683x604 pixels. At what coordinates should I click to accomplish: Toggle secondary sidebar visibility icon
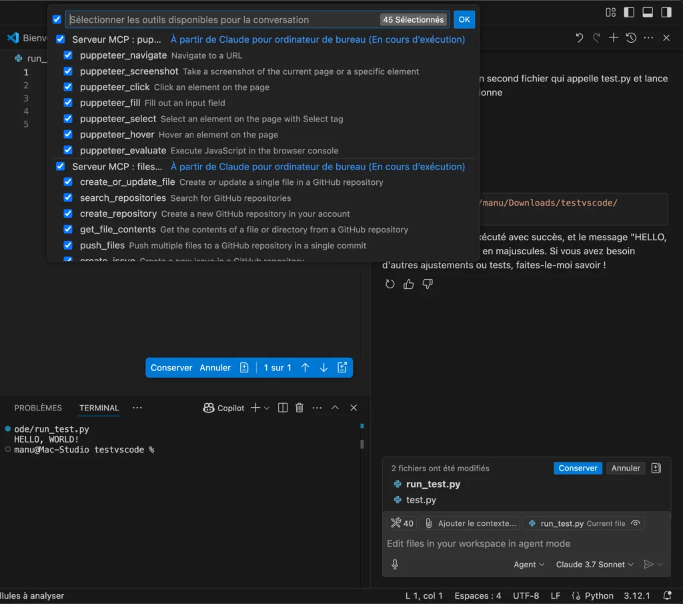[x=666, y=12]
